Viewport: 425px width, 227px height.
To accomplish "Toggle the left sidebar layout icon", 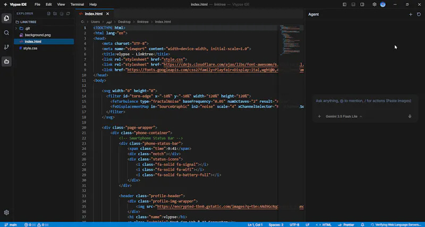I will click(x=344, y=4).
